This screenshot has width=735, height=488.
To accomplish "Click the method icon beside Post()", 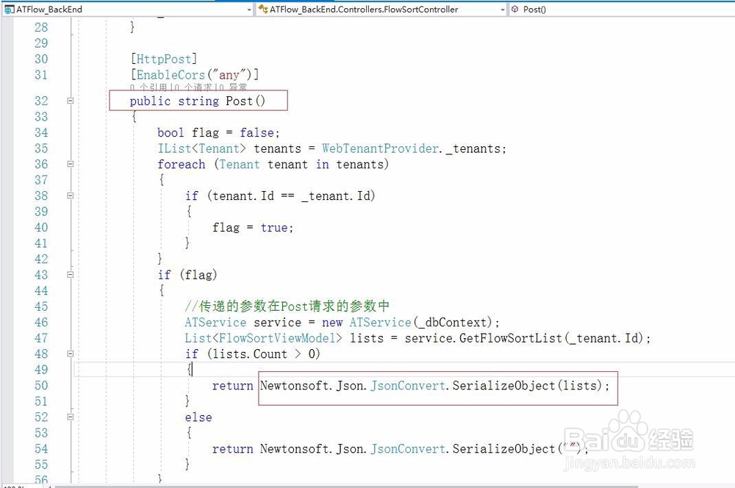I will click(x=514, y=10).
